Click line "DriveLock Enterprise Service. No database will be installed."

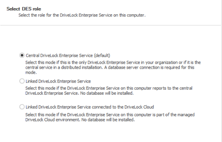coord(80,93)
